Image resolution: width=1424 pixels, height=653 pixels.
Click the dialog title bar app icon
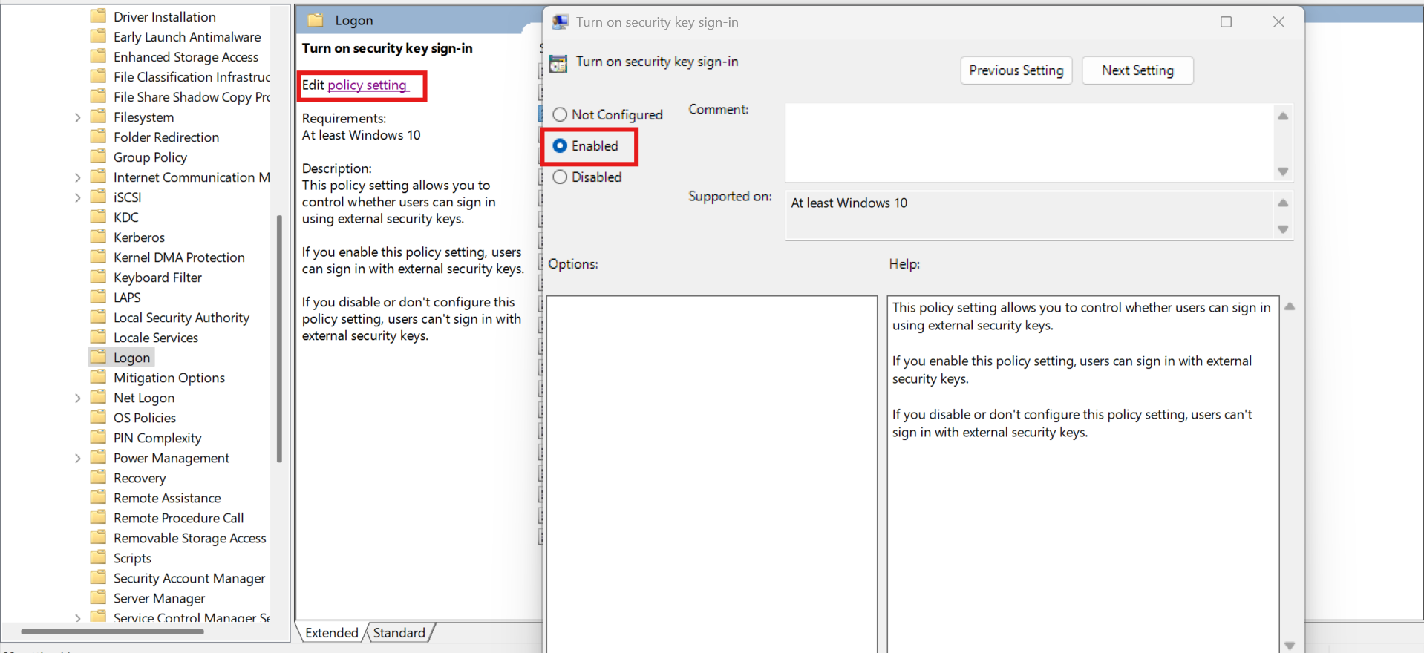click(x=561, y=22)
